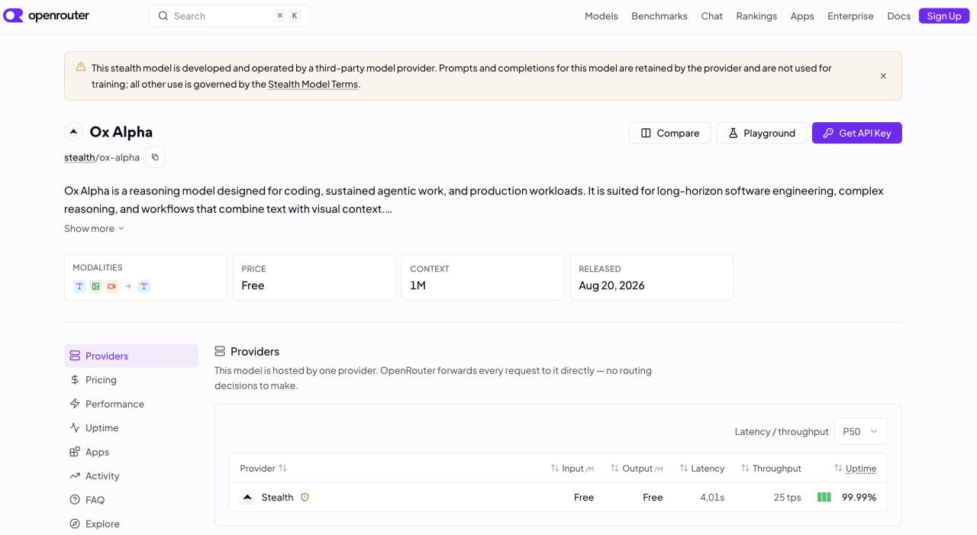Open Enterprise in the top navigation
This screenshot has height=535, width=977.
[x=850, y=16]
